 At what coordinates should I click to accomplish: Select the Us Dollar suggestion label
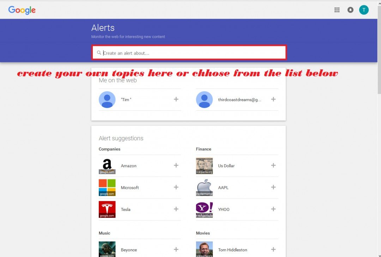(x=226, y=166)
